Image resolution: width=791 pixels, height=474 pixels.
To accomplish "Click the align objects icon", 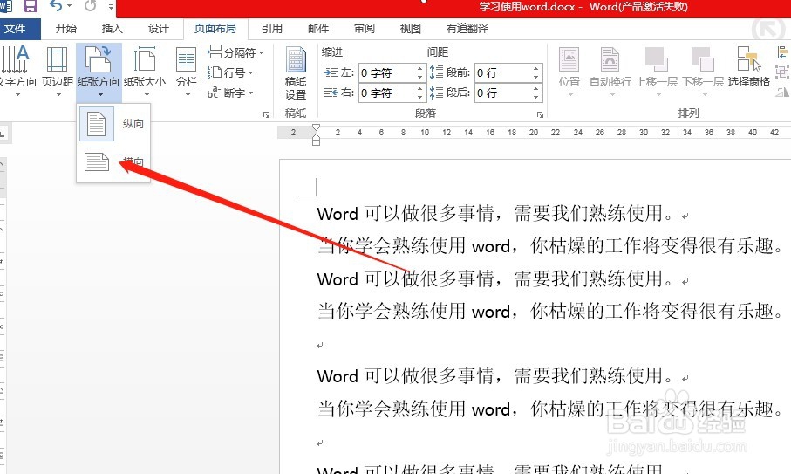I will (782, 52).
